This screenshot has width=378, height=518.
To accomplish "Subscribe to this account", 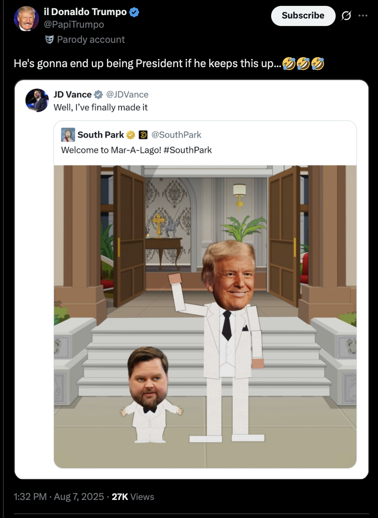I will pos(303,16).
